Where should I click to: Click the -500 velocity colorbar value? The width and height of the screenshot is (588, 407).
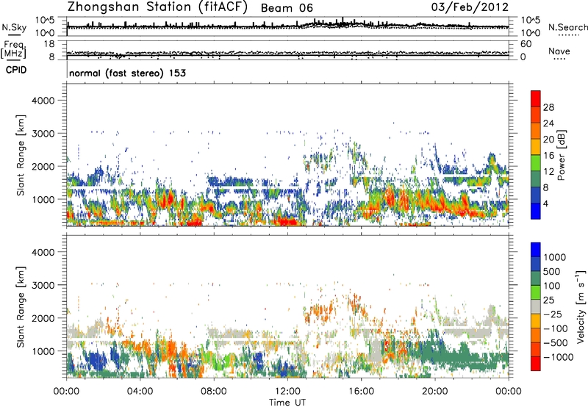pos(557,343)
